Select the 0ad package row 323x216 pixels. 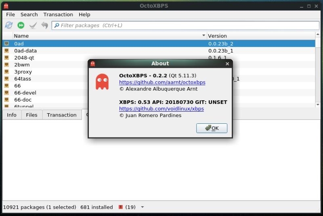click(x=159, y=44)
